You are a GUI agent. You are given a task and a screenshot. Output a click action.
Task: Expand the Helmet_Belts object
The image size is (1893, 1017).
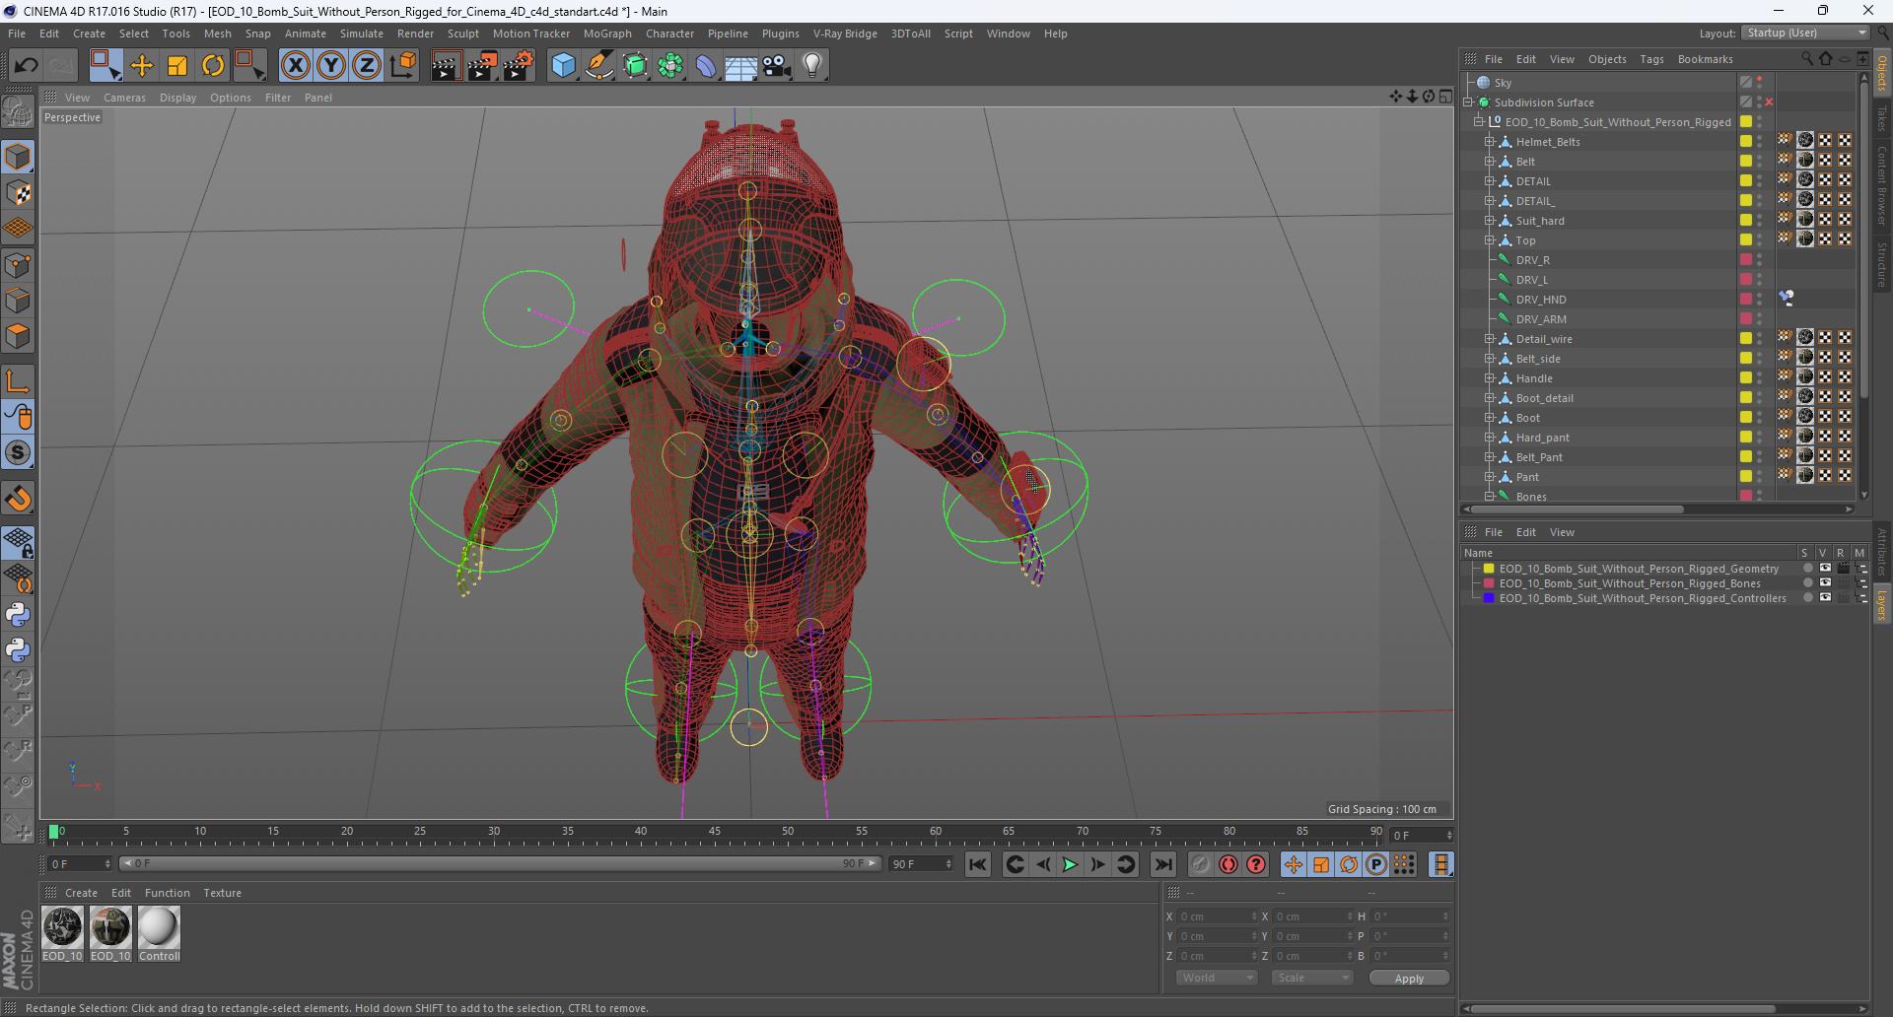tap(1490, 142)
